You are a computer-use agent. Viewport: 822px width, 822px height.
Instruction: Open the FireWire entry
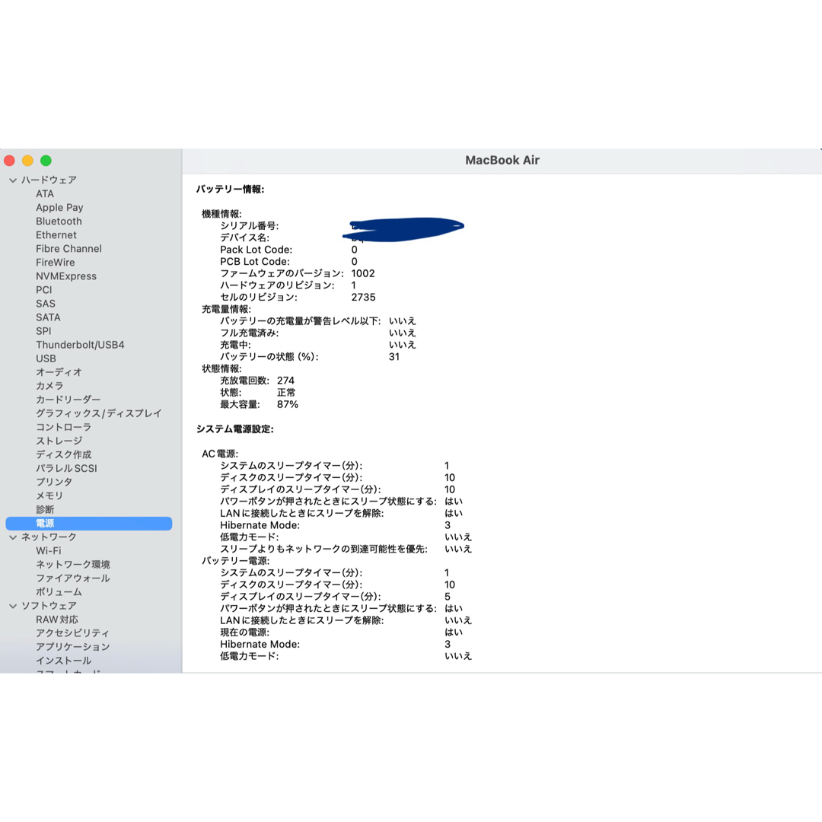[56, 262]
